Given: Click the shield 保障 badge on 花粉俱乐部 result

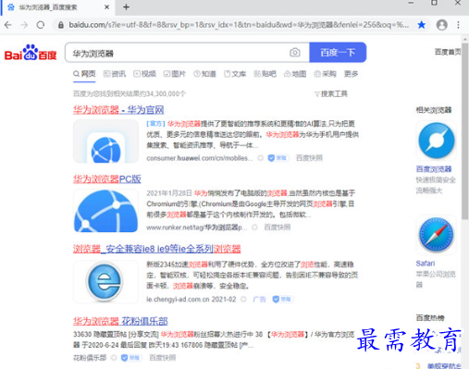Looking at the screenshot, I should click(x=132, y=358).
